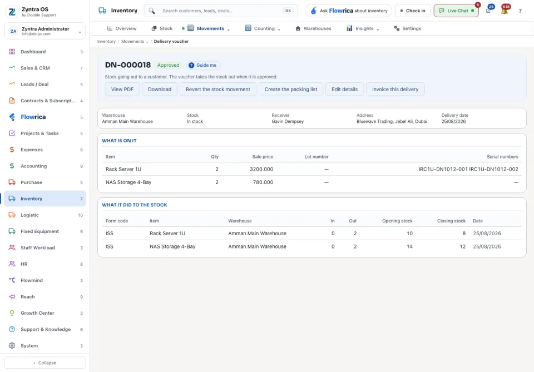Open the inventory Settings tab

(x=408, y=28)
